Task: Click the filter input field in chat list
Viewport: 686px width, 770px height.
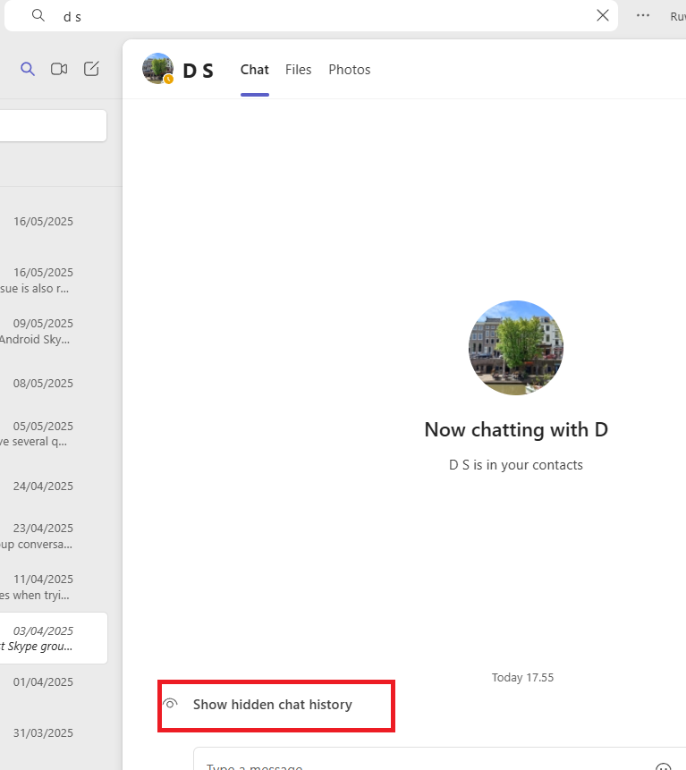Action: [x=53, y=126]
